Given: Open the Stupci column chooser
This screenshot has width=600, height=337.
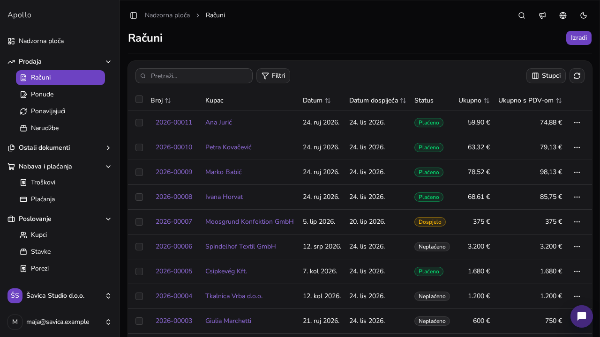Looking at the screenshot, I should (x=546, y=76).
